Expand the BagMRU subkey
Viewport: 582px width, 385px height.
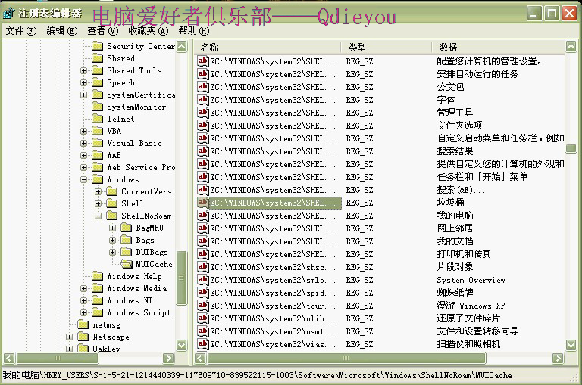[x=113, y=228]
